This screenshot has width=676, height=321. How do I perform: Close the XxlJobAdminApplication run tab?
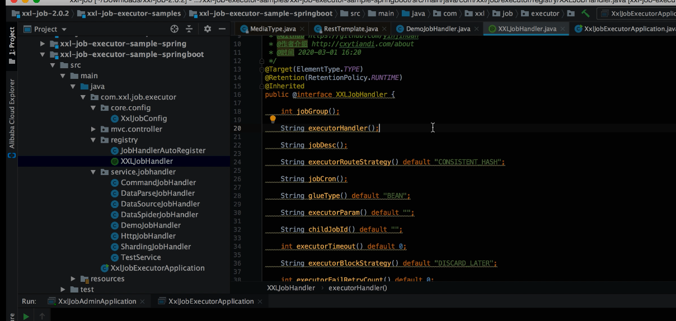click(x=142, y=301)
